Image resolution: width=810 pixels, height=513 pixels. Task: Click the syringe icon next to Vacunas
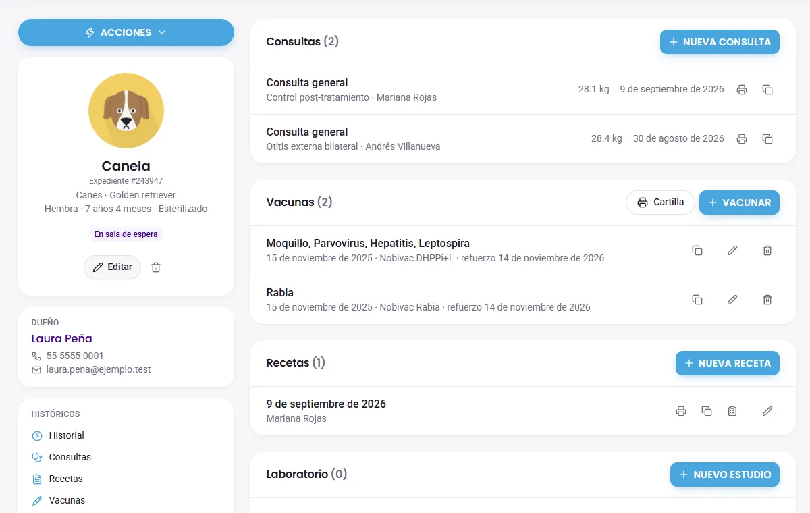(37, 501)
